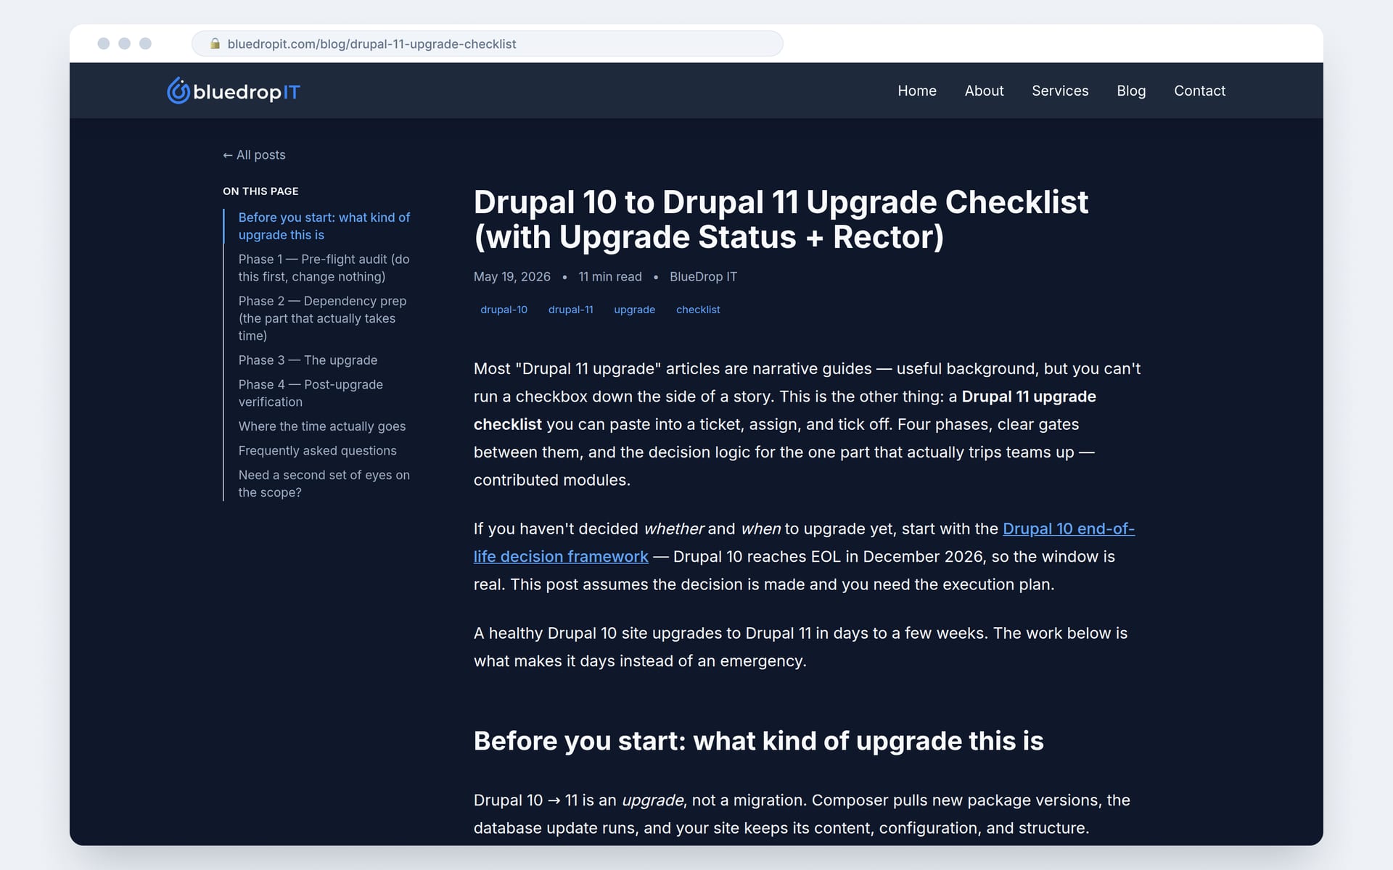
Task: Jump to 'Need a second set of eyes'
Action: point(324,484)
